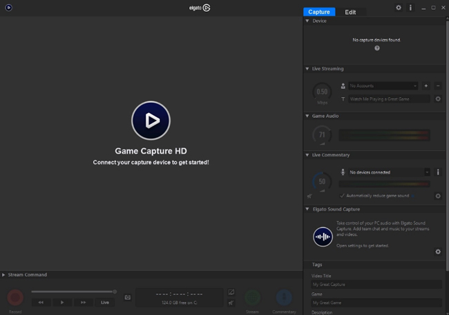
Task: Add a streaming account with the plus button
Action: coord(426,85)
